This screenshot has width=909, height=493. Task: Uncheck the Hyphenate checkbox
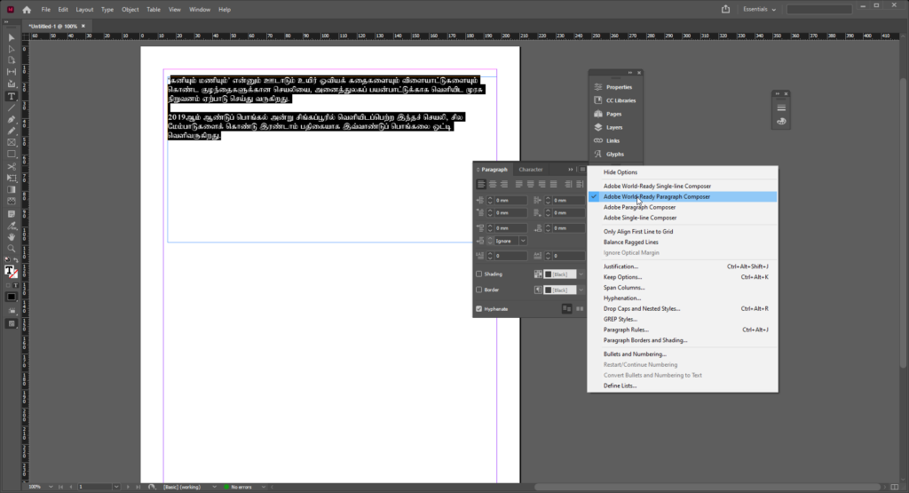point(478,309)
